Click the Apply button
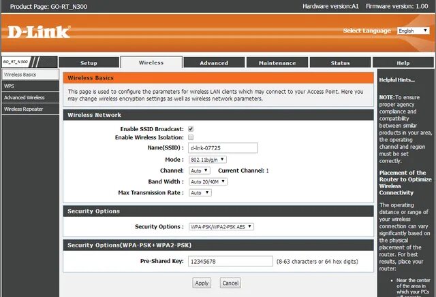The image size is (436, 297). pos(202,283)
